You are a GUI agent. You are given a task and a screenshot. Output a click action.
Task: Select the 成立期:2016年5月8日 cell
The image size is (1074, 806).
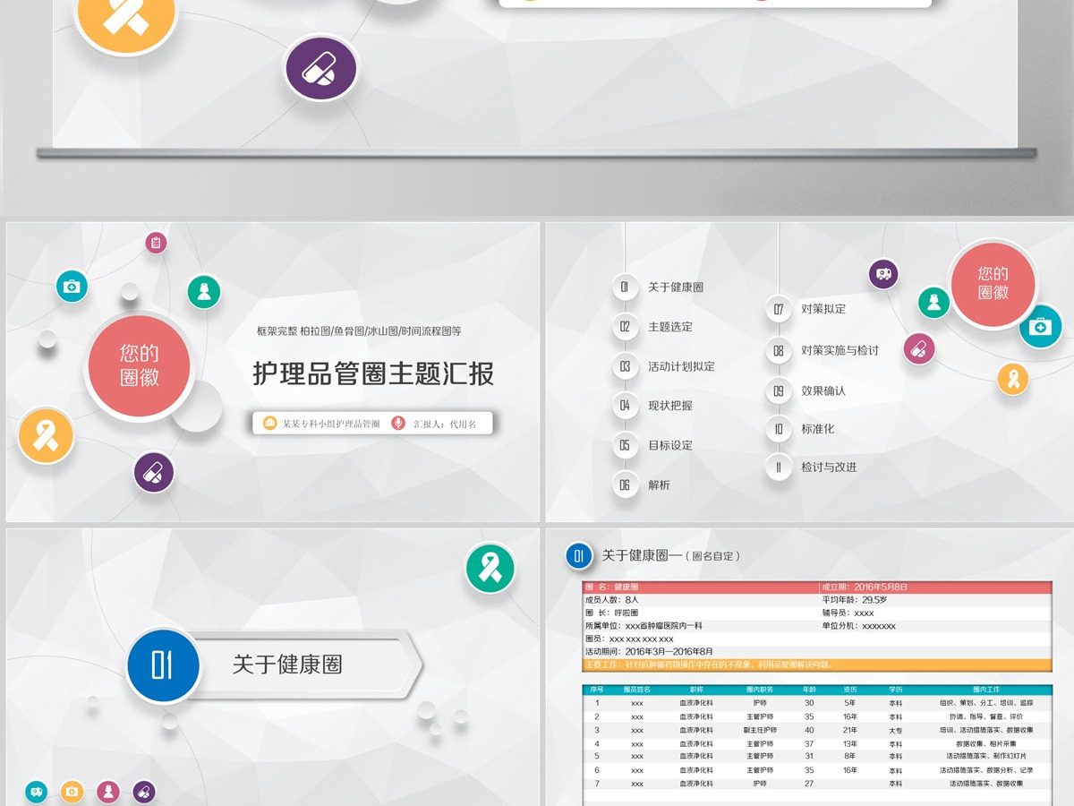point(935,587)
